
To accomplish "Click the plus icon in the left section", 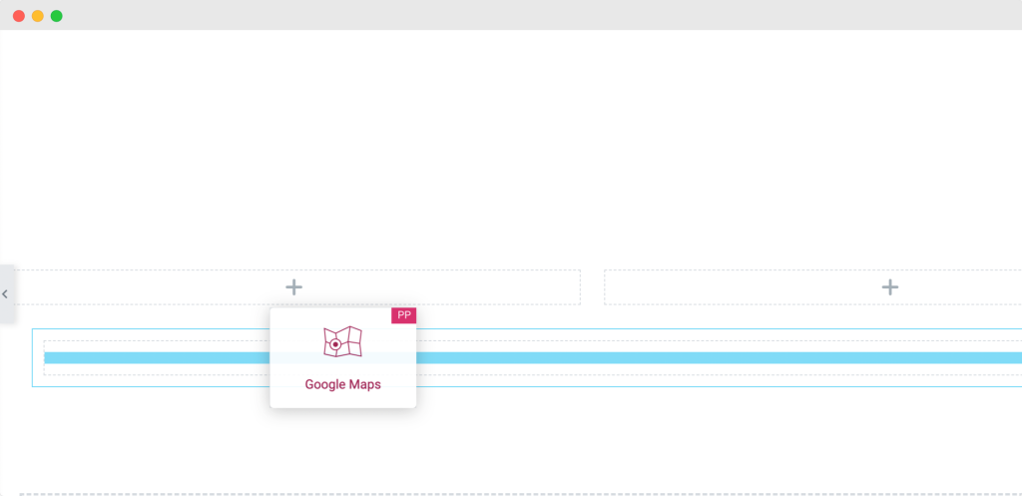I will 294,286.
